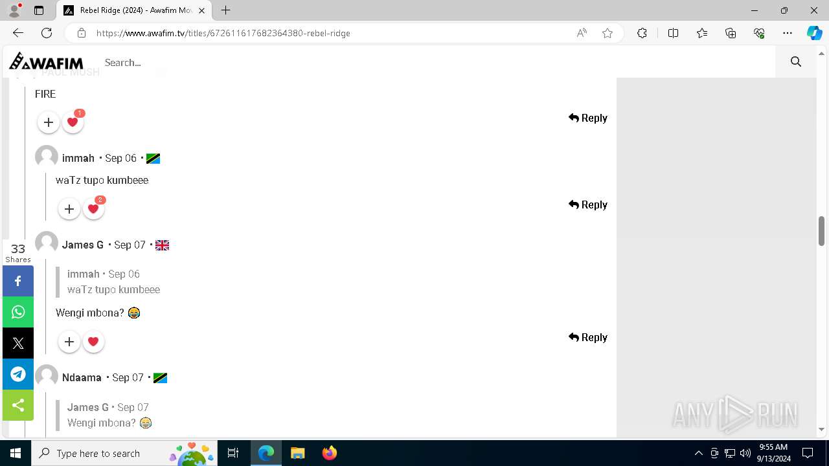Reply to the FIRE comment
This screenshot has width=829, height=466.
tap(588, 118)
